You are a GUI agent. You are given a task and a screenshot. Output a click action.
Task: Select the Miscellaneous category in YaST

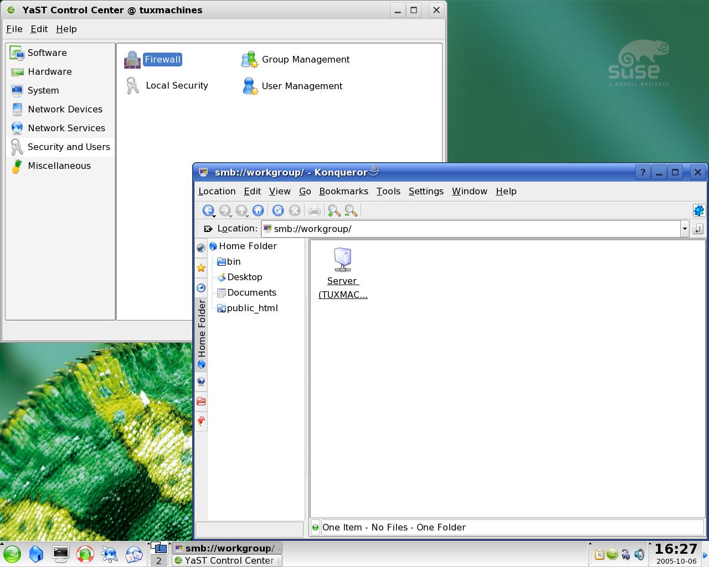pyautogui.click(x=60, y=166)
